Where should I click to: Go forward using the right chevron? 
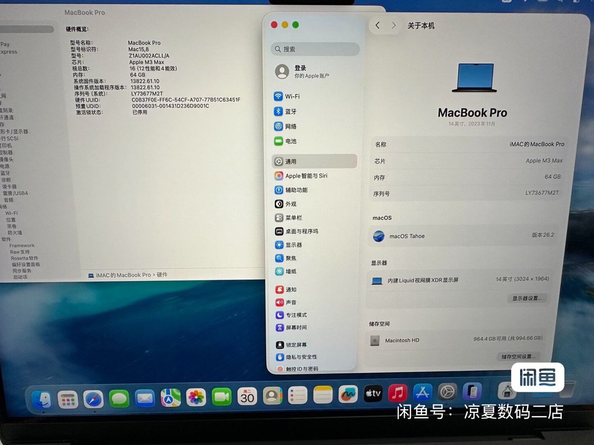[x=394, y=25]
